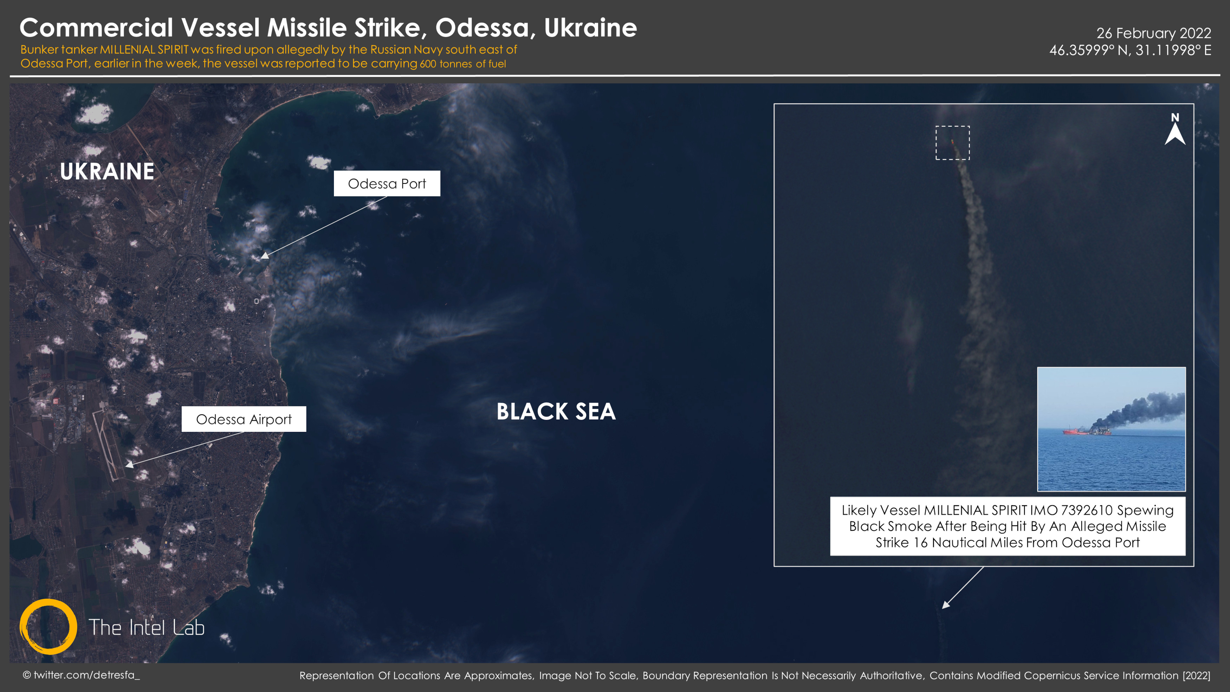Click the coordinates '46.35999° N, 31.11998° E'

[x=1130, y=50]
